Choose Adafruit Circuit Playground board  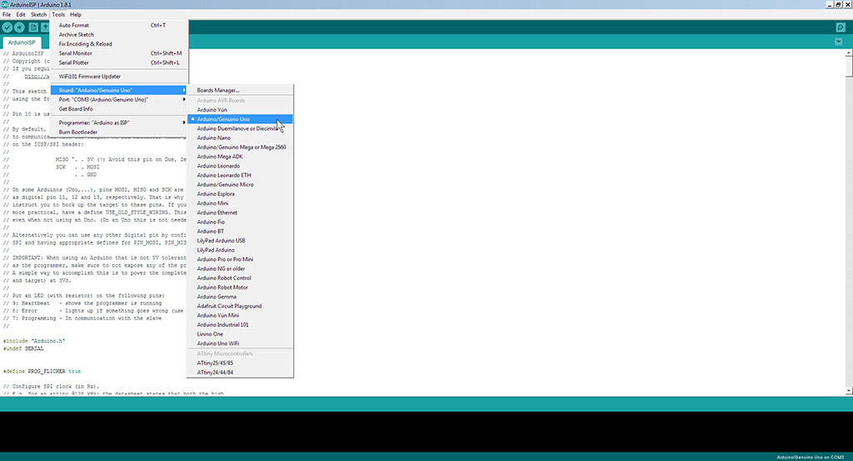click(240, 306)
